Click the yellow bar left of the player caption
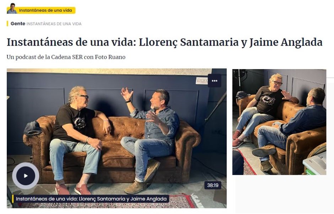Screen dimensions: 334x214 13,199
